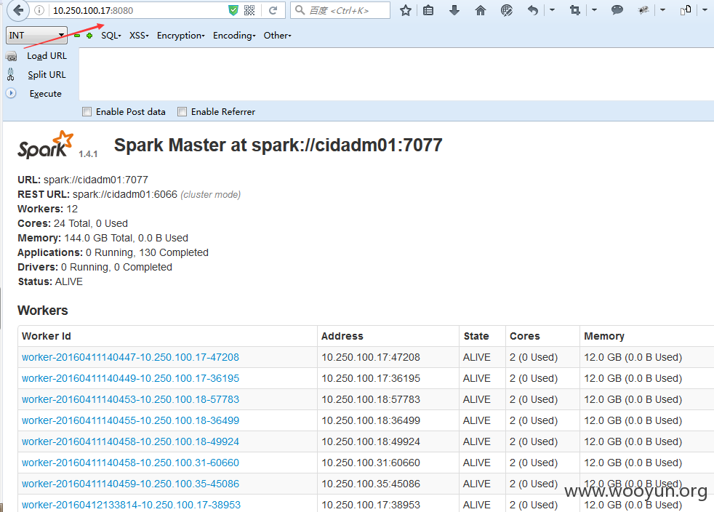Click REST URL spark://cidadm01:6066 text

pyautogui.click(x=125, y=194)
